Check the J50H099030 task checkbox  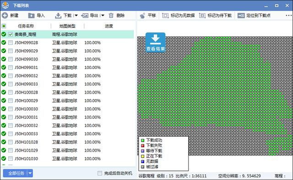(11, 59)
